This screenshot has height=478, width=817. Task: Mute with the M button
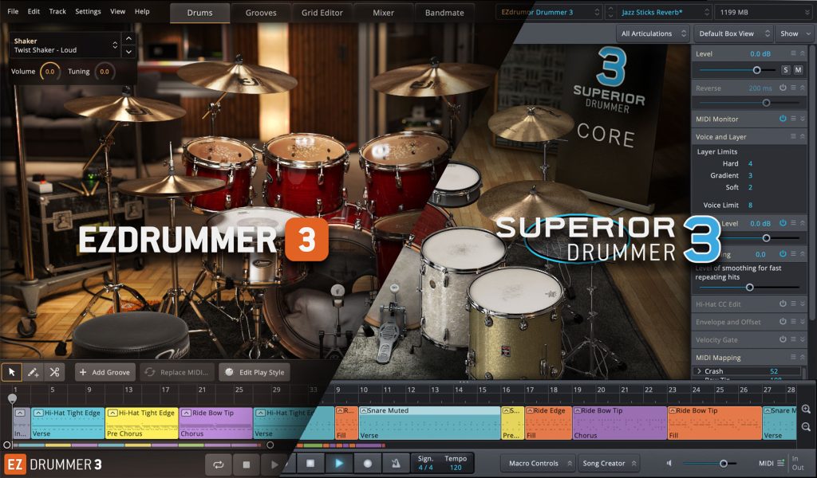coord(798,69)
